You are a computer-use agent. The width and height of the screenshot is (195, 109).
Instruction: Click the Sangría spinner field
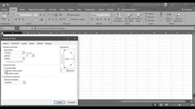[30, 56]
